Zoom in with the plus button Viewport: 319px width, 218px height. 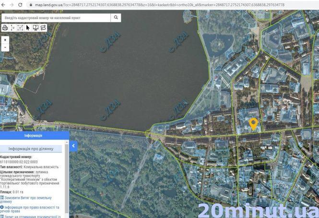pyautogui.click(x=5, y=40)
